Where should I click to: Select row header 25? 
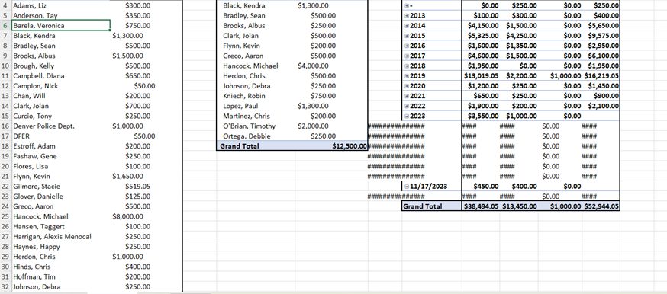click(5, 216)
